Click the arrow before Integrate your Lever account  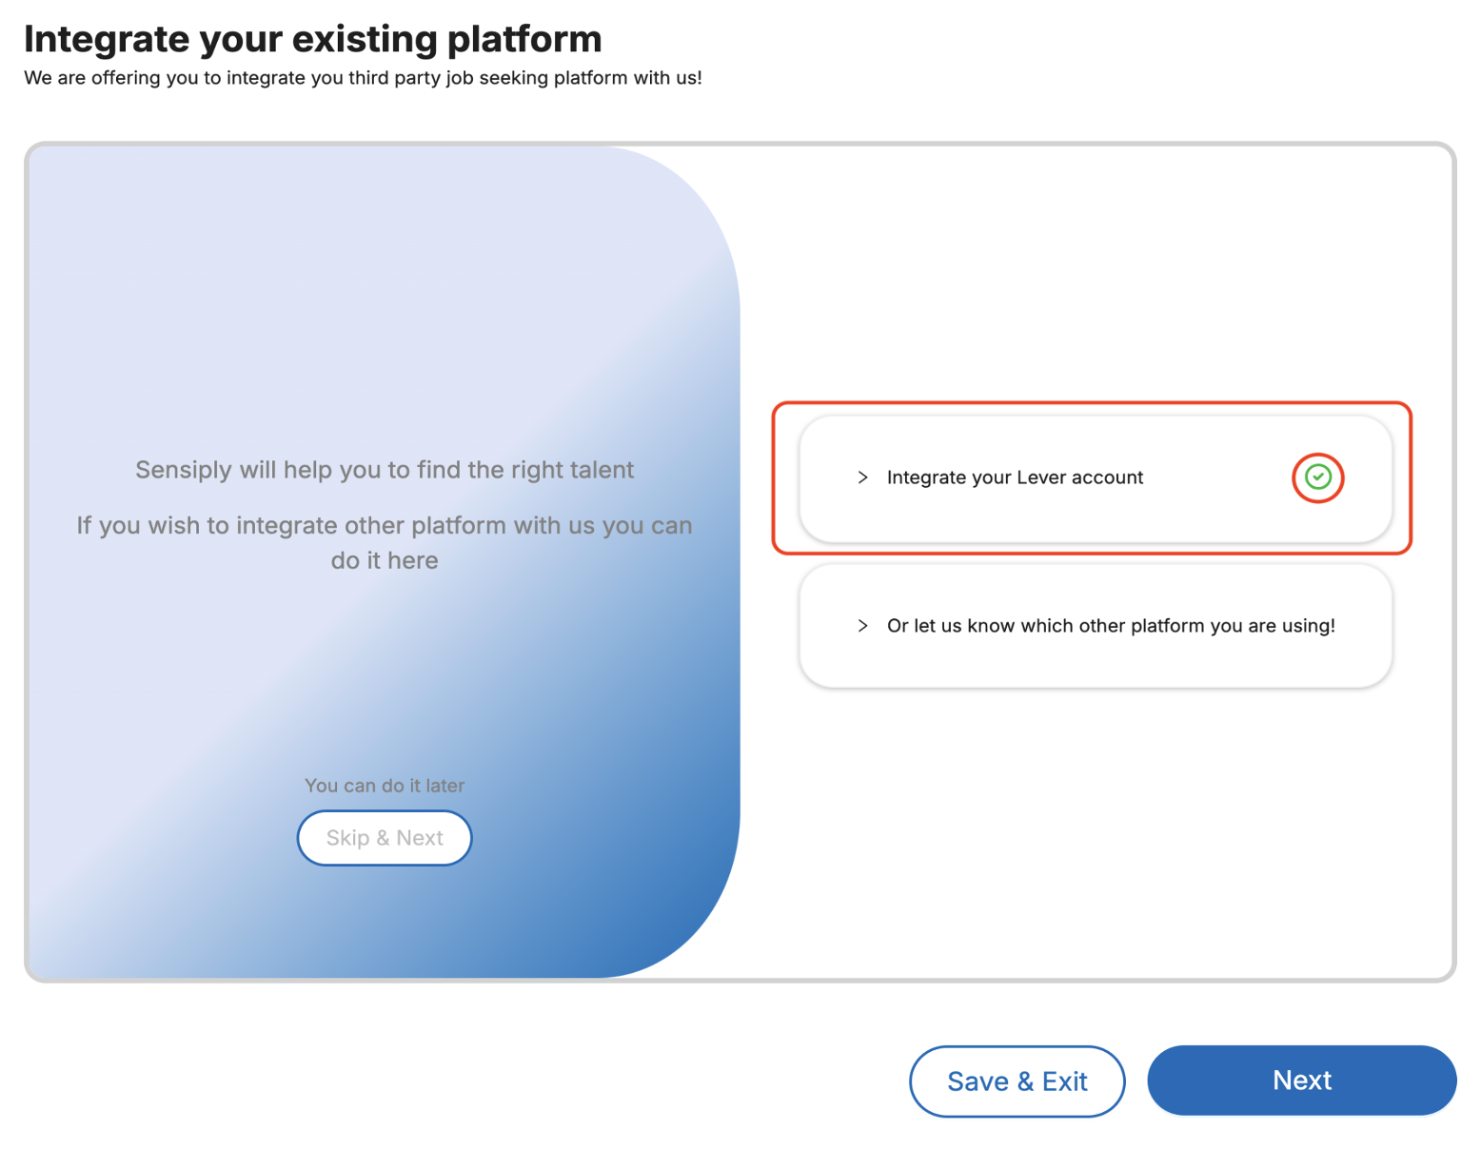point(862,477)
